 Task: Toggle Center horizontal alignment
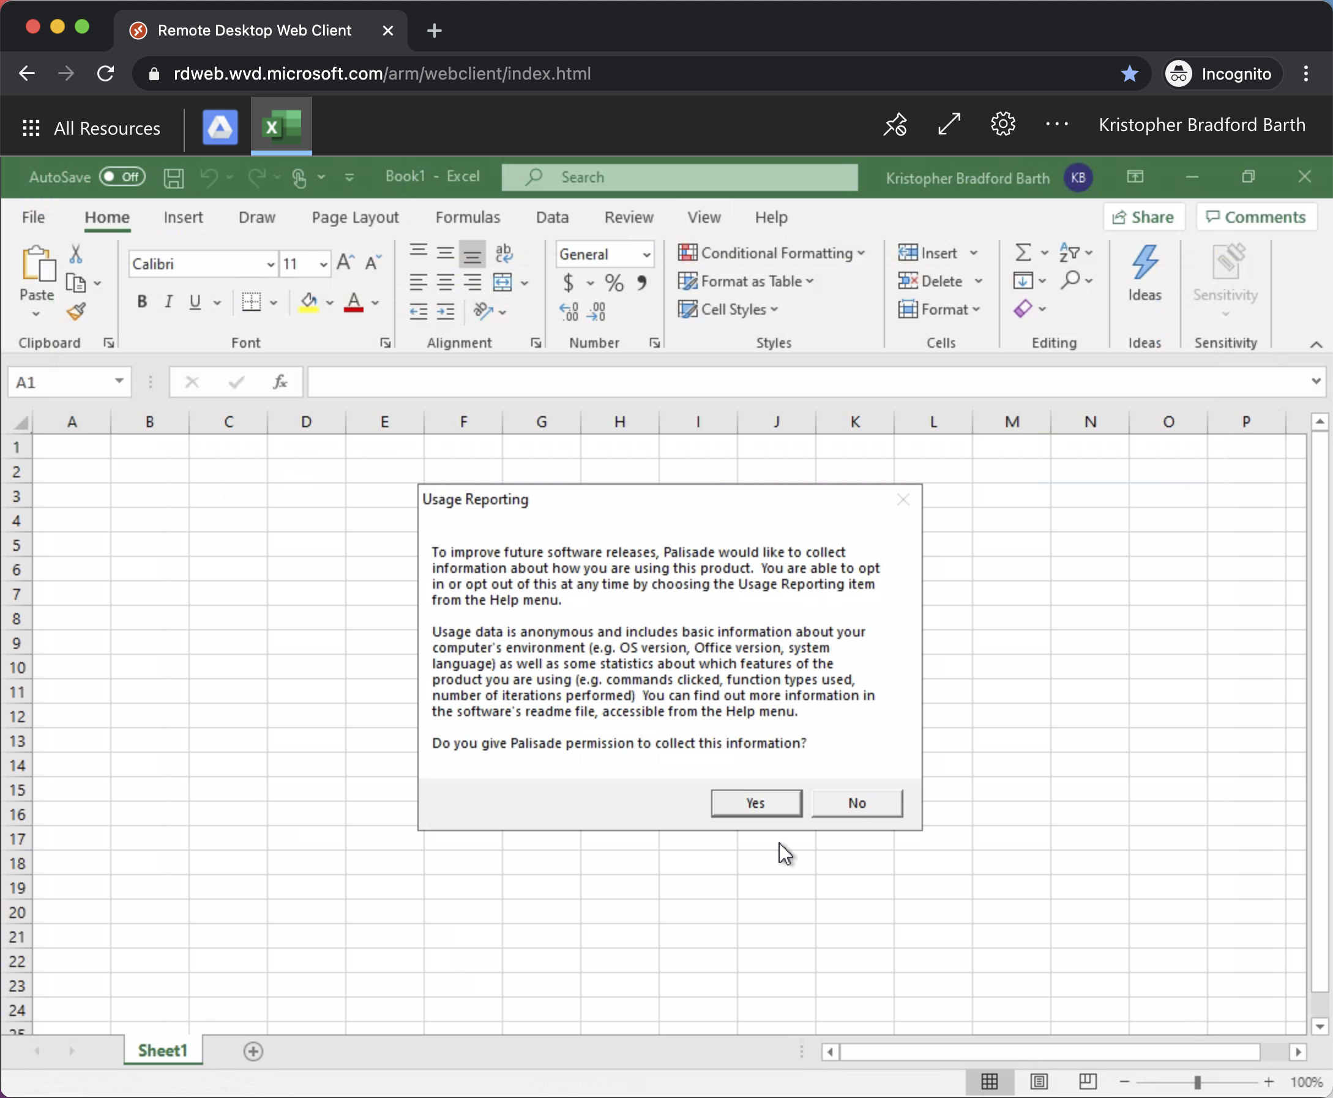[446, 282]
